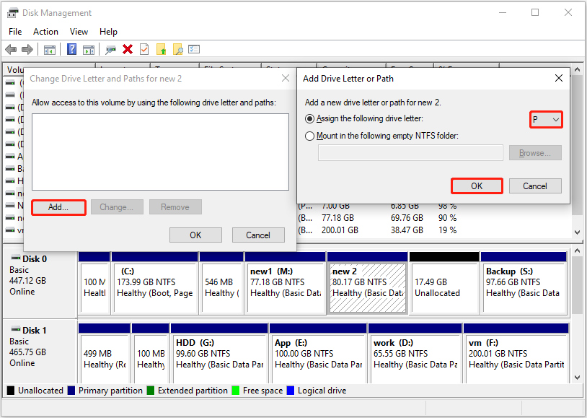
Task: Select Assign the following drive letter
Action: point(310,118)
